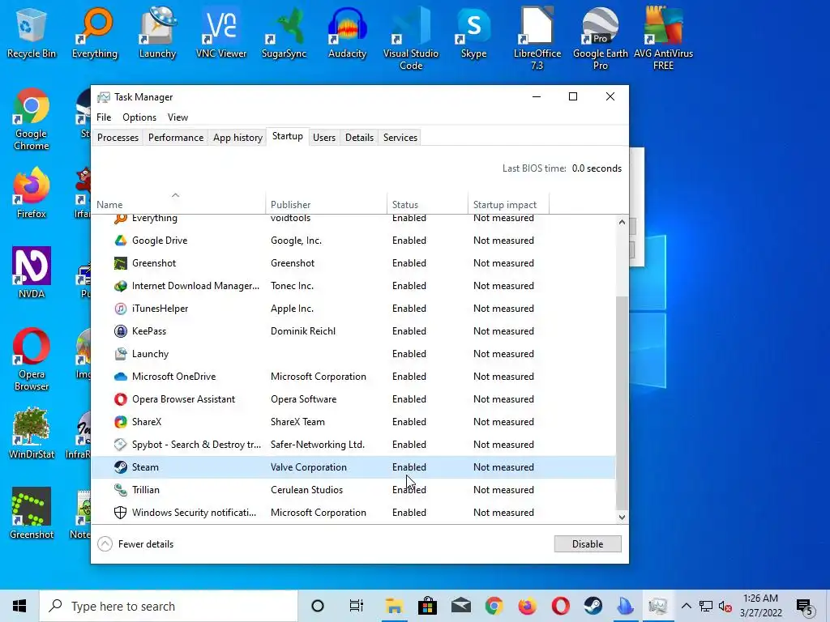
Task: Select the NVDA desktop shortcut
Action: tap(32, 273)
